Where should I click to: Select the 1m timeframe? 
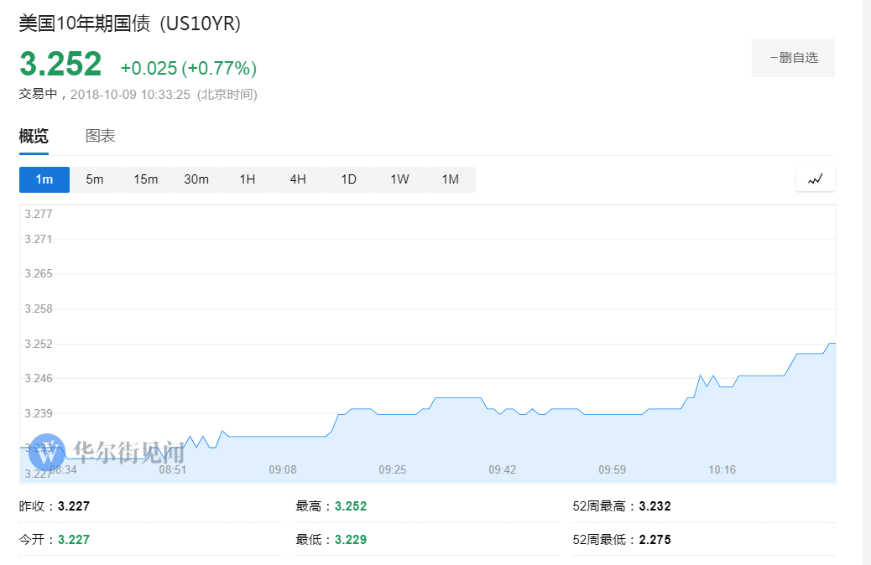point(44,179)
